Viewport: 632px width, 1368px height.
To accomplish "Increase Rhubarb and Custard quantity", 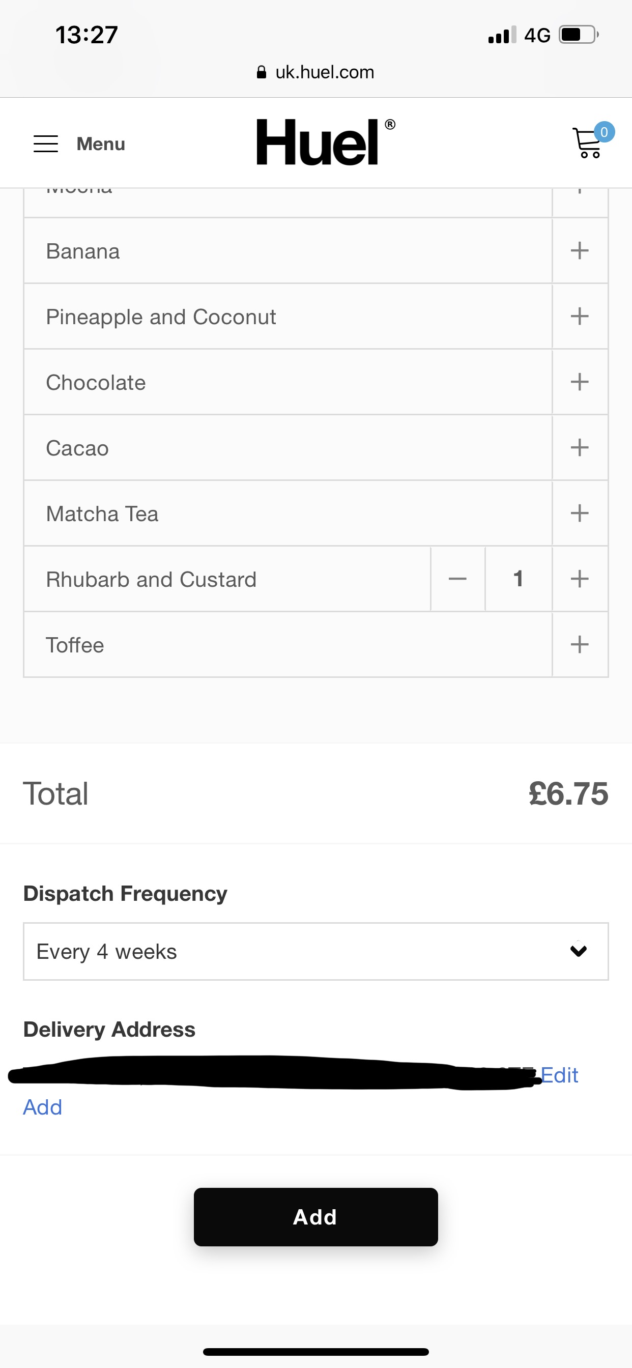I will (x=580, y=579).
